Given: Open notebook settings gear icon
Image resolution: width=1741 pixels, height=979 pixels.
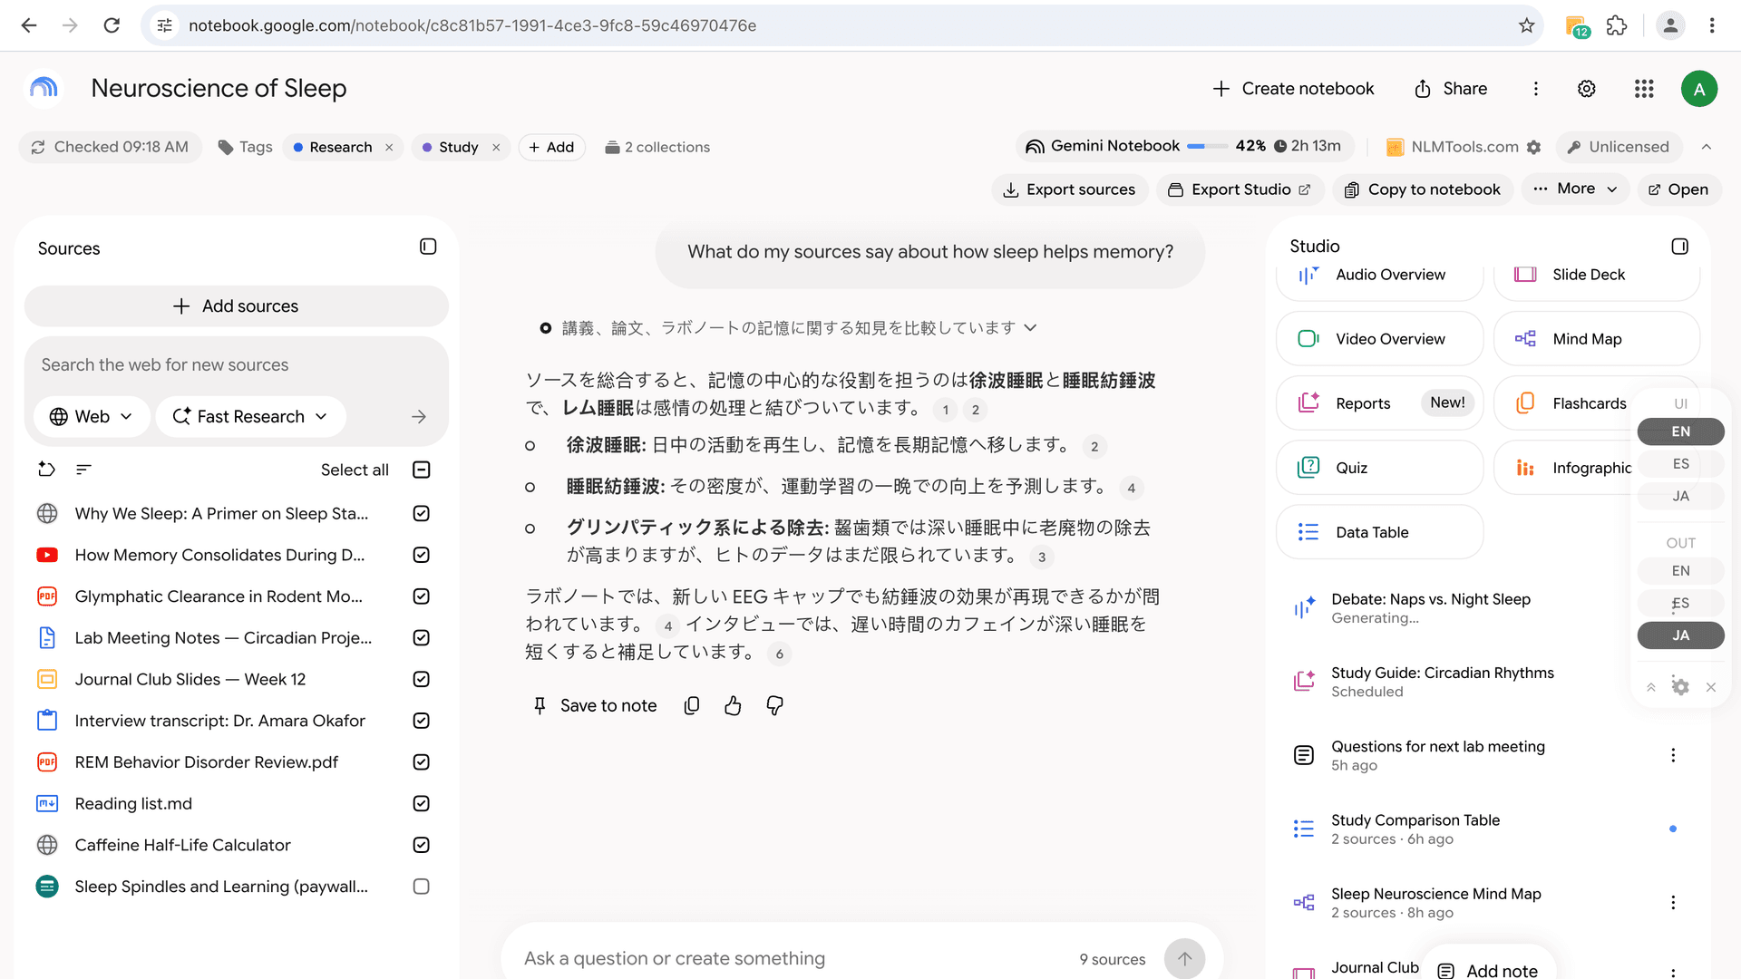Looking at the screenshot, I should pyautogui.click(x=1586, y=89).
